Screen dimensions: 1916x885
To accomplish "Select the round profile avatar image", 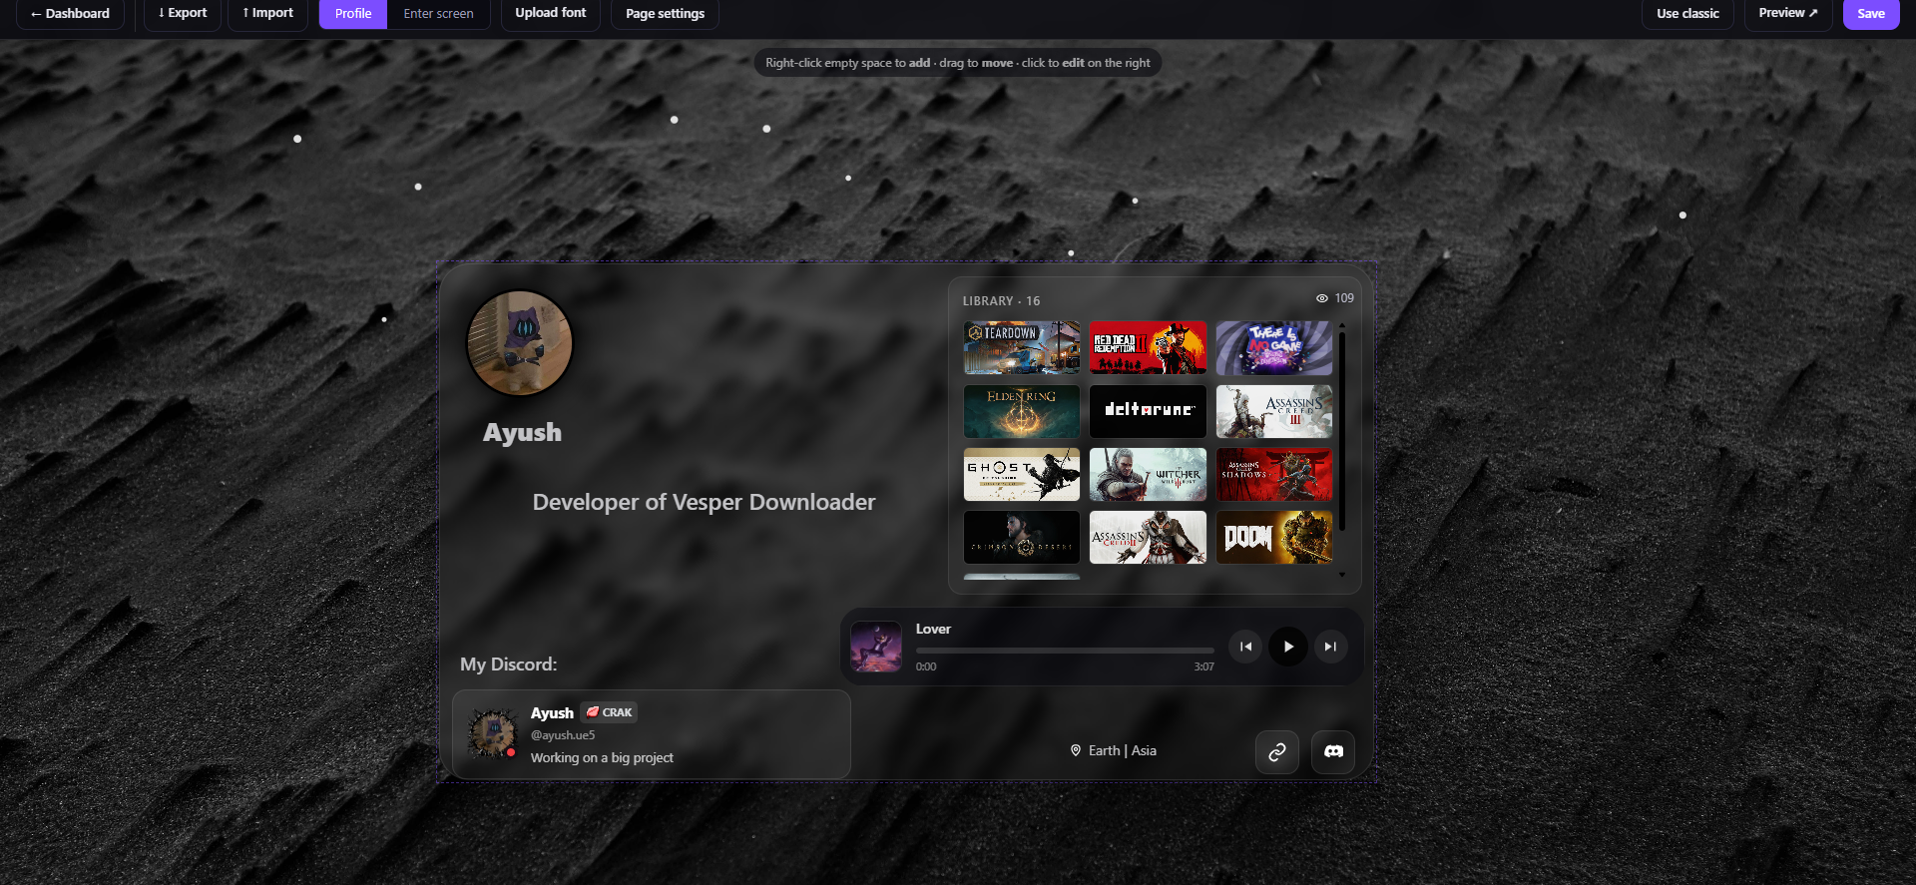I will (x=520, y=343).
